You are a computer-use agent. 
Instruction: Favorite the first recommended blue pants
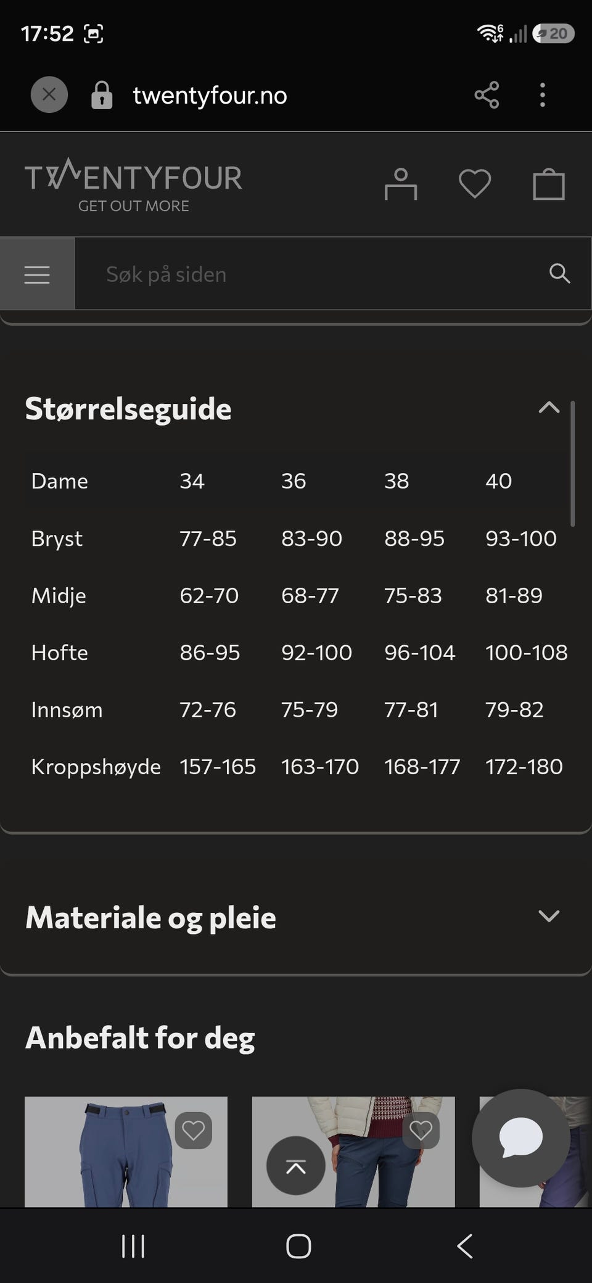(194, 1130)
